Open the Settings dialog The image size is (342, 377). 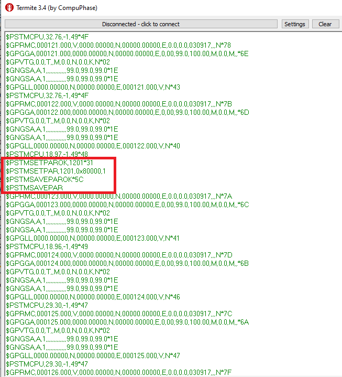pos(295,24)
